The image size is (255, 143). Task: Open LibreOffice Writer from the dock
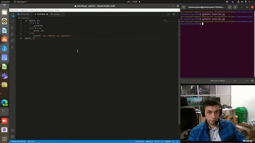point(4,30)
